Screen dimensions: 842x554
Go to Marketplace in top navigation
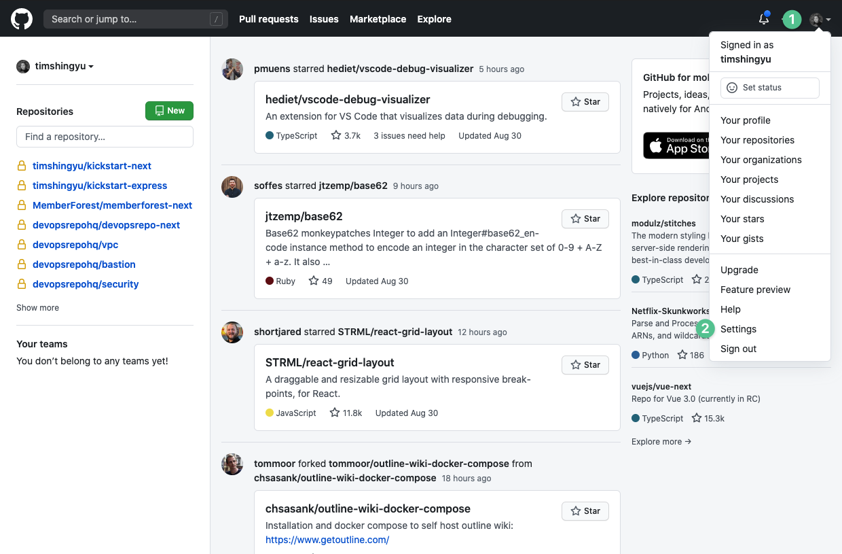pos(378,19)
